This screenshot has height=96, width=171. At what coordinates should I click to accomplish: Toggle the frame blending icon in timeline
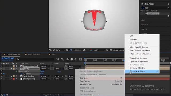tap(72, 59)
